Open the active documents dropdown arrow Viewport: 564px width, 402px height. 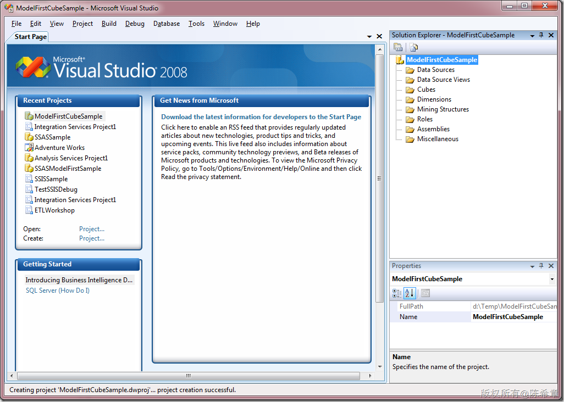(369, 36)
